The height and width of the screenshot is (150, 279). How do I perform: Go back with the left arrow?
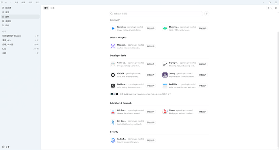(x=6, y=2)
